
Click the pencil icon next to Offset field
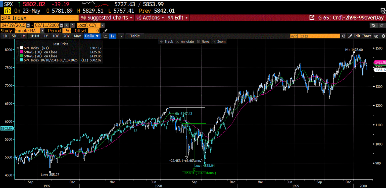[105, 31]
